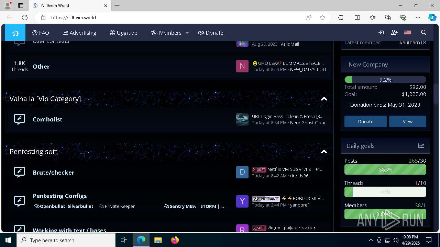This screenshot has width=440, height=247.
Task: Click the Donate button in New Company
Action: 366,121
